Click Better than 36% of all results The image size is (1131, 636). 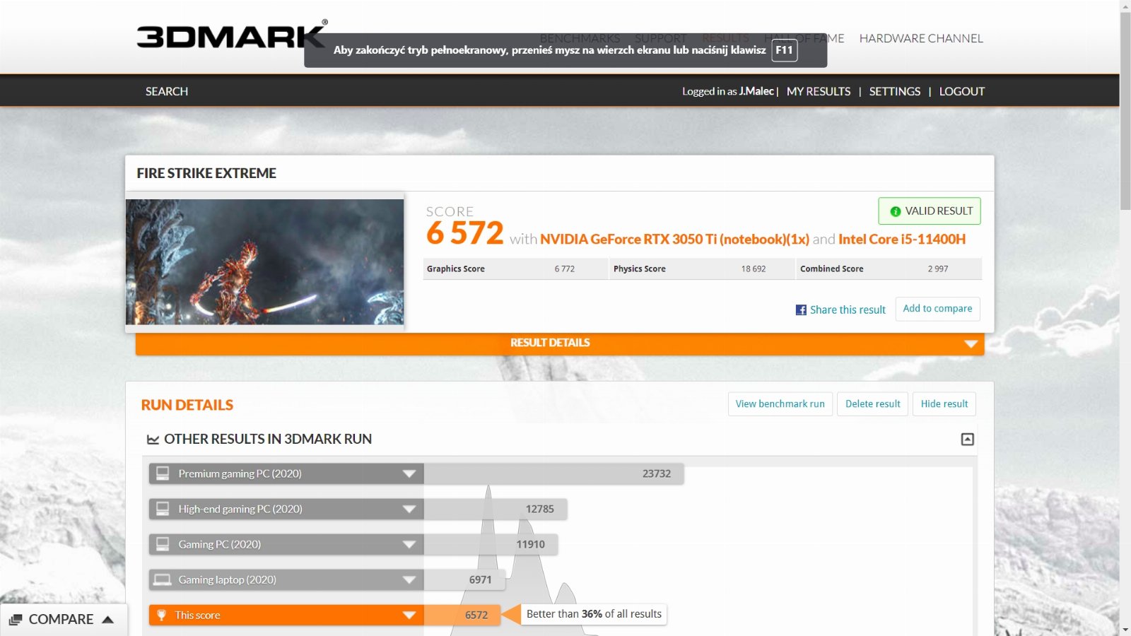[594, 614]
